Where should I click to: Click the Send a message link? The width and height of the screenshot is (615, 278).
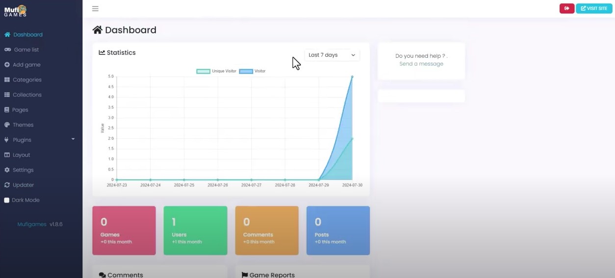[421, 64]
